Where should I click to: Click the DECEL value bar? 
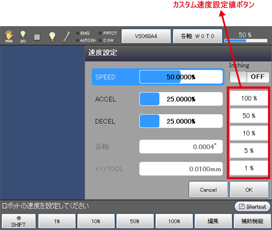tap(181, 121)
